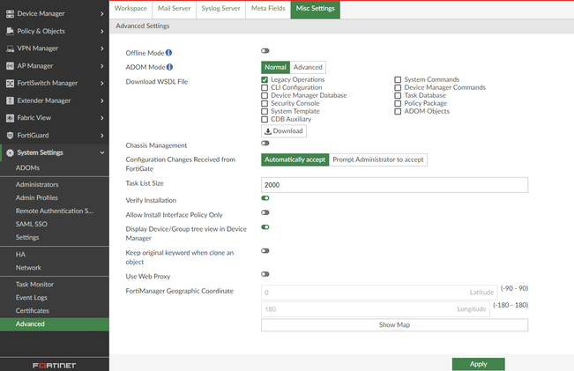Expand the FortiGuard chevron
This screenshot has width=574, height=371.
click(102, 136)
